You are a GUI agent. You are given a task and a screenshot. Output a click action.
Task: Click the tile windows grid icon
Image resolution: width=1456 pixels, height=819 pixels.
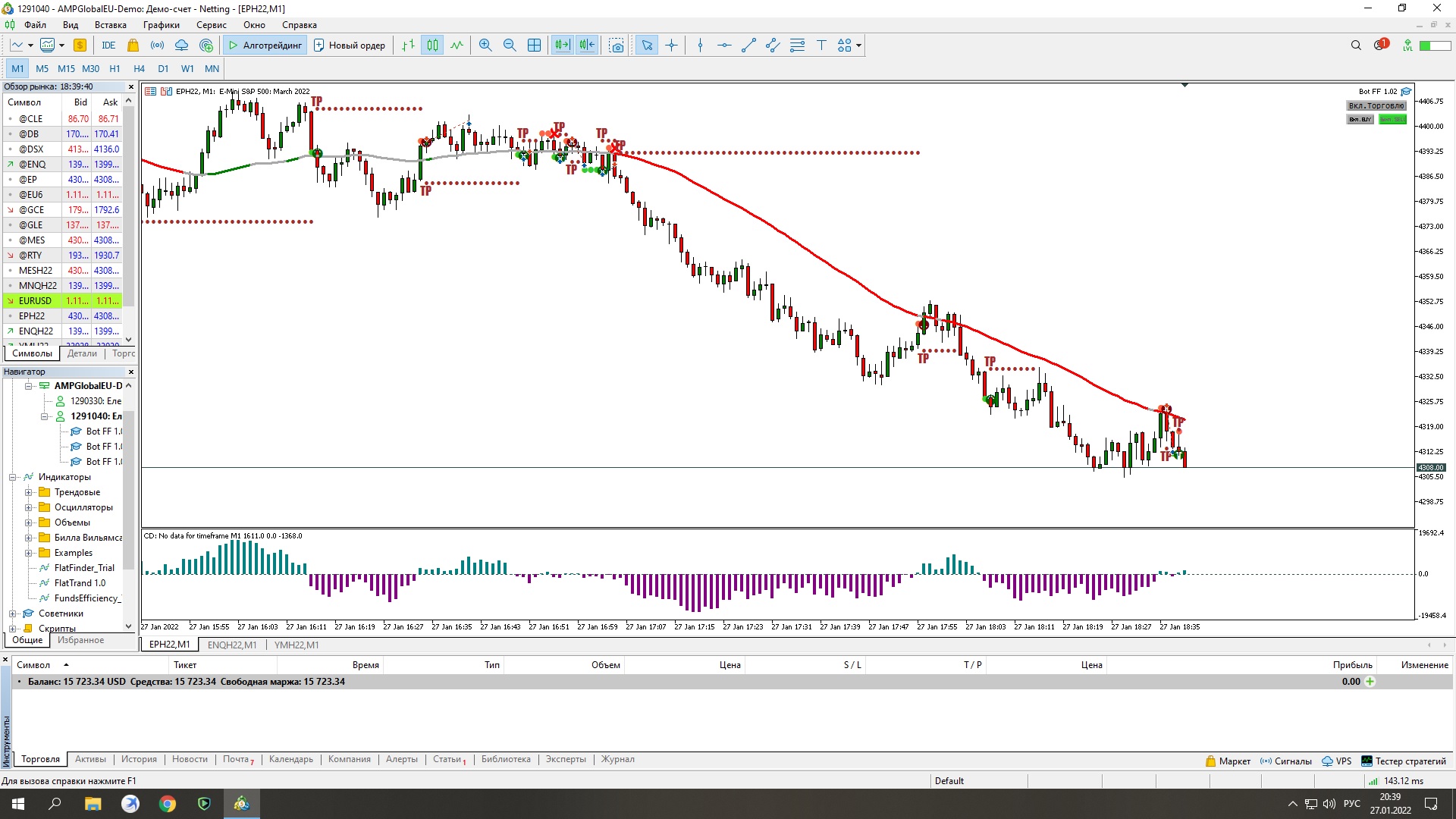pyautogui.click(x=534, y=45)
